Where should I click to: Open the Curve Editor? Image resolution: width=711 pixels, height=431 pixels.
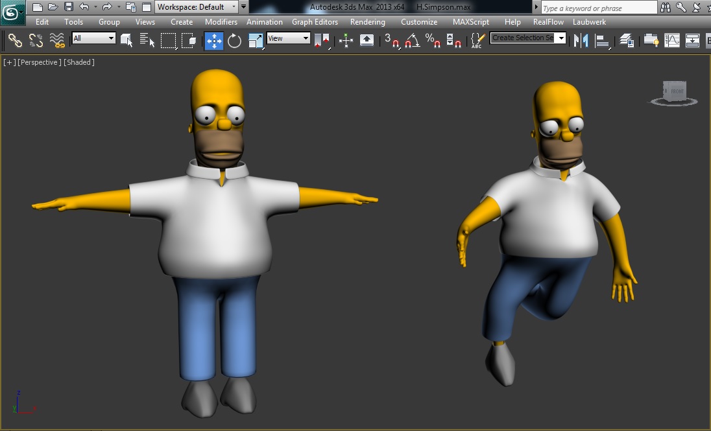(672, 41)
